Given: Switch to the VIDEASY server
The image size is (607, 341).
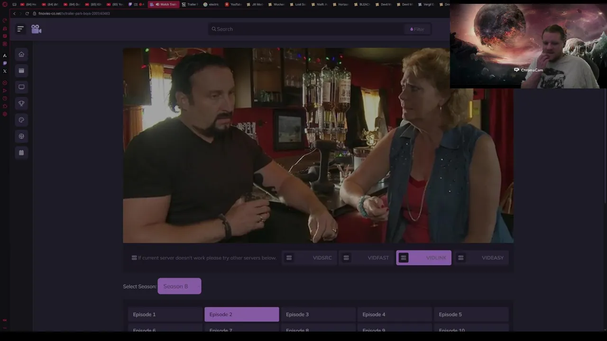Looking at the screenshot, I should pyautogui.click(x=481, y=258).
